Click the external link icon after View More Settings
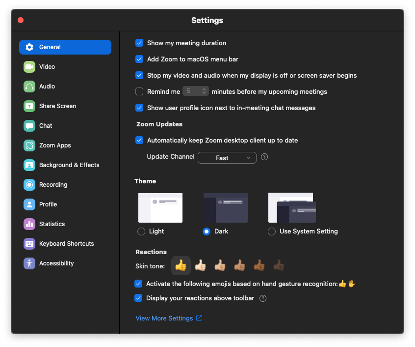The image size is (415, 347). 199,318
